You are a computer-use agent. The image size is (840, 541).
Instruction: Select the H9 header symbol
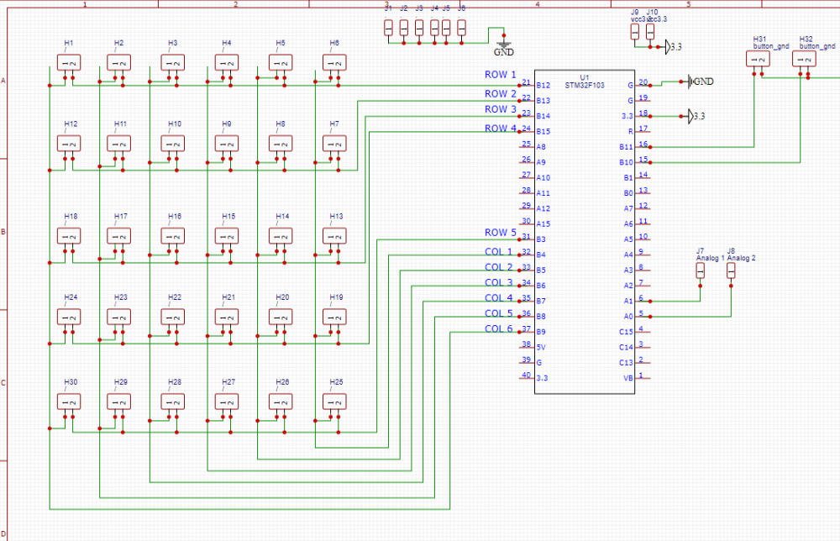(x=227, y=144)
